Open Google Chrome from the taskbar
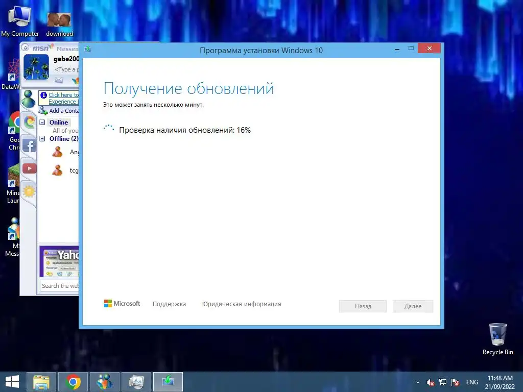Screen dimensions: 523x392 (x=73, y=382)
